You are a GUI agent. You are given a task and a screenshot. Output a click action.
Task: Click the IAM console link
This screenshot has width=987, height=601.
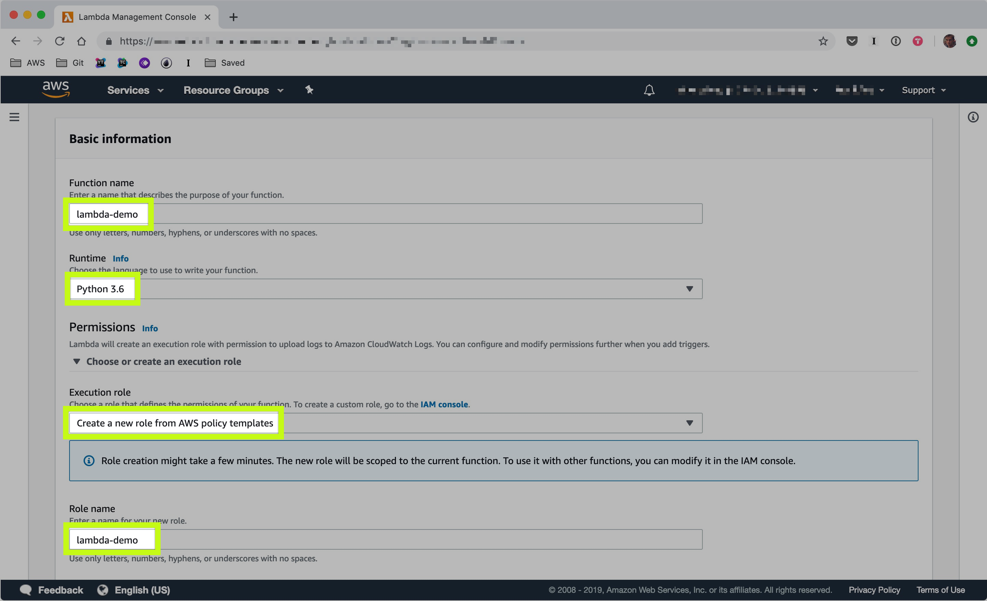click(444, 405)
